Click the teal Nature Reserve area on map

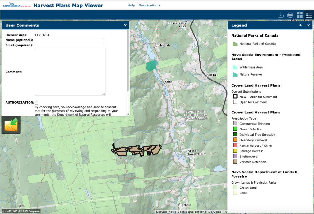(x=151, y=66)
